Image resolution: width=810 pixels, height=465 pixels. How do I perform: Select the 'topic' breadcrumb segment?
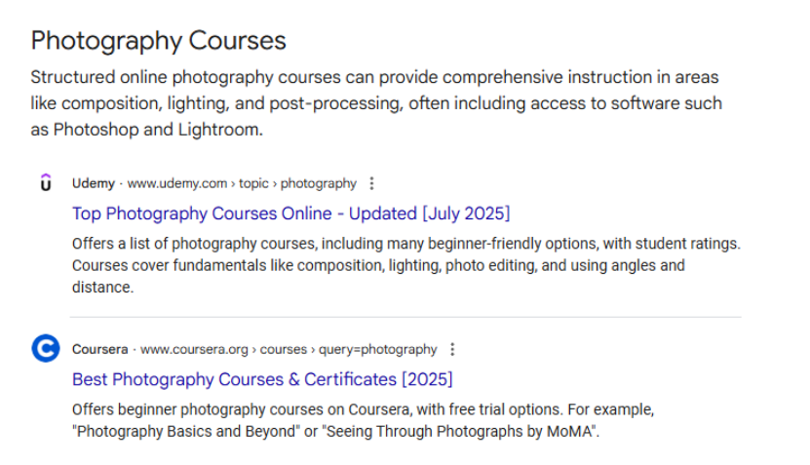pyautogui.click(x=253, y=183)
